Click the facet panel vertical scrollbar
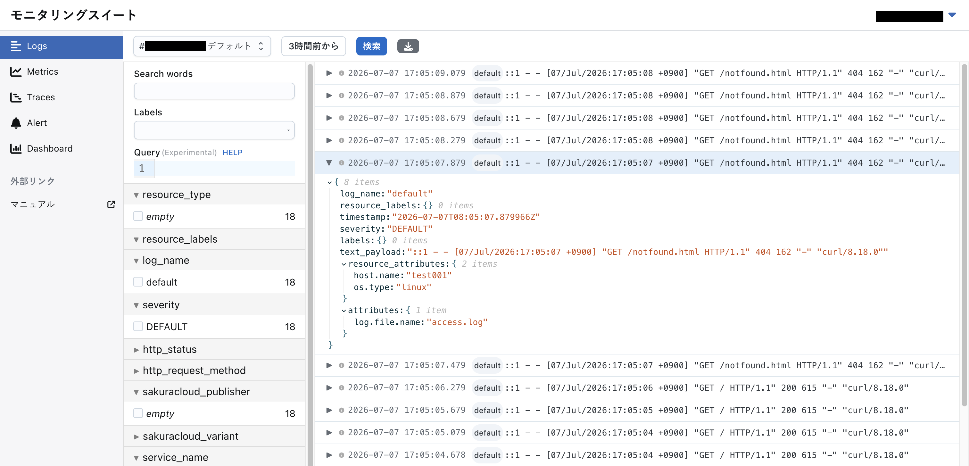 pyautogui.click(x=310, y=264)
